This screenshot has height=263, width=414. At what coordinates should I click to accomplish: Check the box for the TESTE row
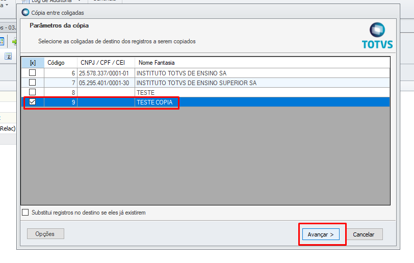tap(32, 92)
